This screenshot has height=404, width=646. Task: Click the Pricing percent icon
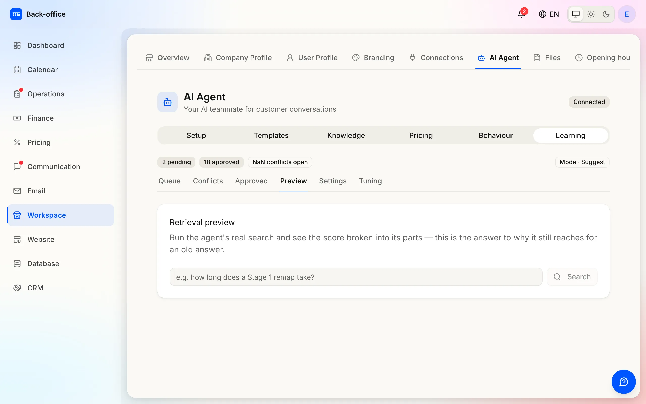[x=17, y=142]
